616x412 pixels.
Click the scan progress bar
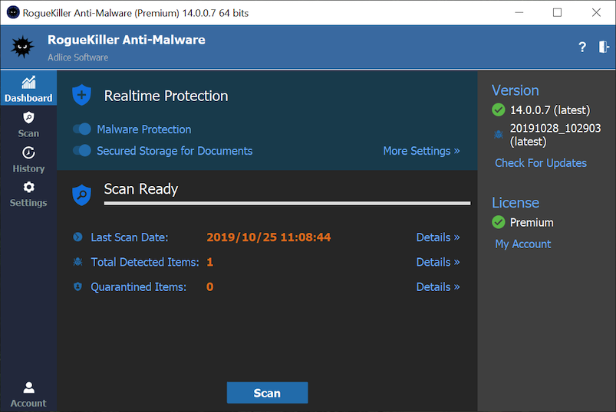(287, 204)
